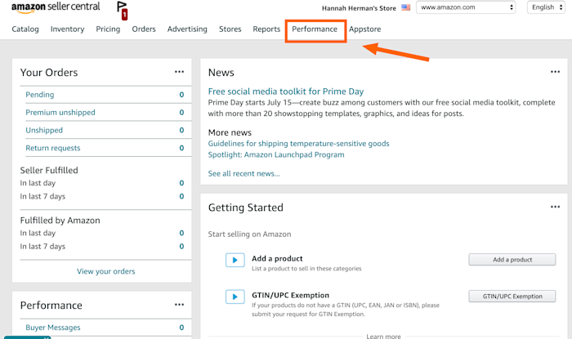The height and width of the screenshot is (339, 572).
Task: Click the Your Orders widget title
Action: tap(49, 73)
